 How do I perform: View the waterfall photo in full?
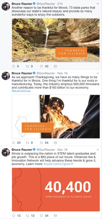pos(56,40)
